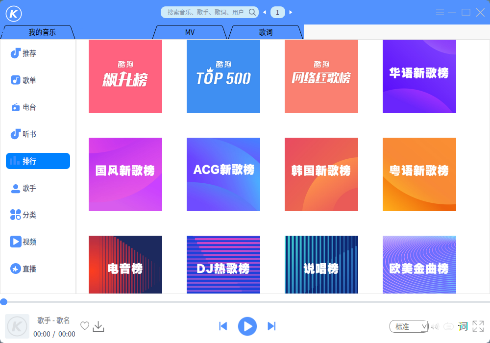This screenshot has height=343, width=490.
Task: Switch to 歌词 tab
Action: click(x=266, y=32)
